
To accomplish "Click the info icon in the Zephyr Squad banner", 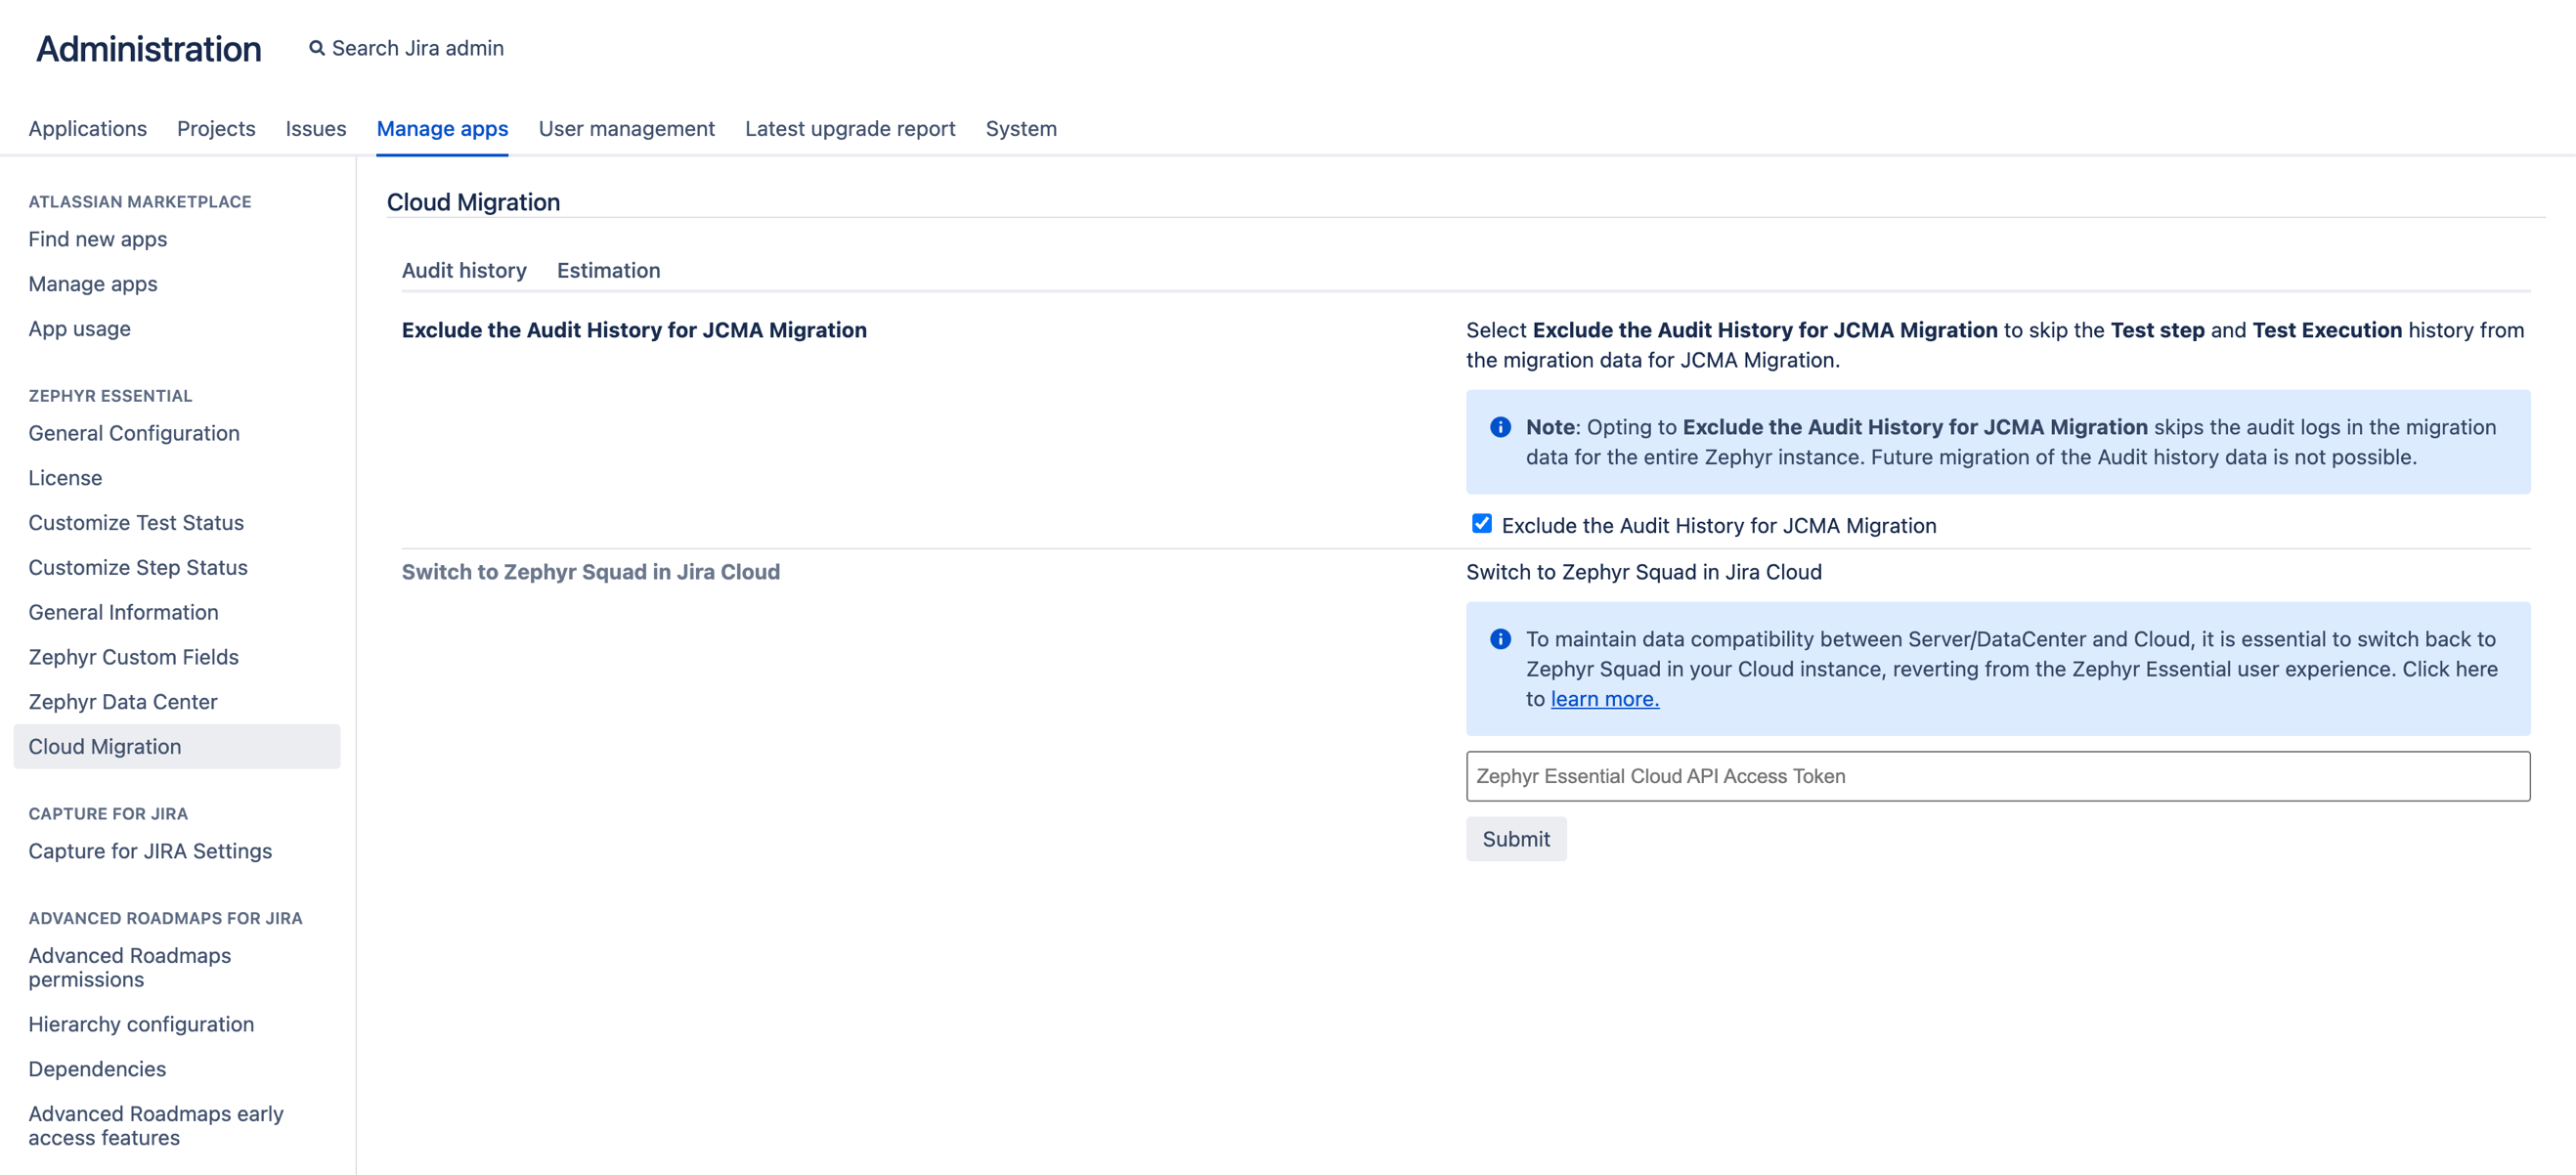I will point(1500,638).
